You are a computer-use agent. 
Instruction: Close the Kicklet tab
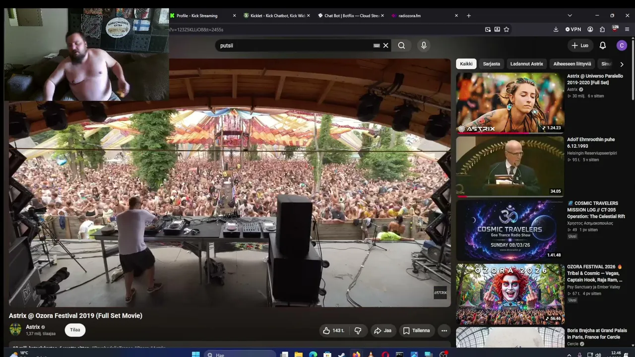[x=308, y=15]
